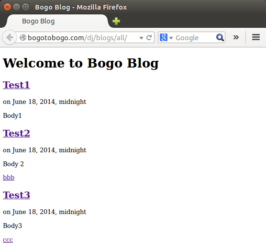Open the URL history dropdown arrow
The width and height of the screenshot is (266, 249).
pos(141,38)
